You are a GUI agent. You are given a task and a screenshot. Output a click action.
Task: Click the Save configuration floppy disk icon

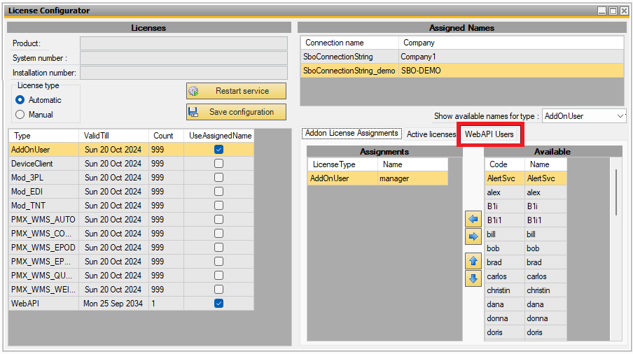click(194, 112)
